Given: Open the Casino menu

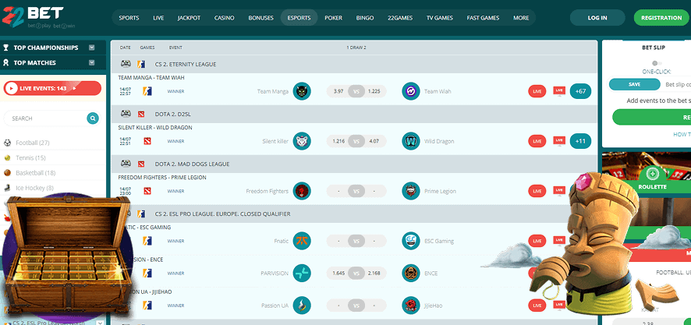Looking at the screenshot, I should pos(225,18).
